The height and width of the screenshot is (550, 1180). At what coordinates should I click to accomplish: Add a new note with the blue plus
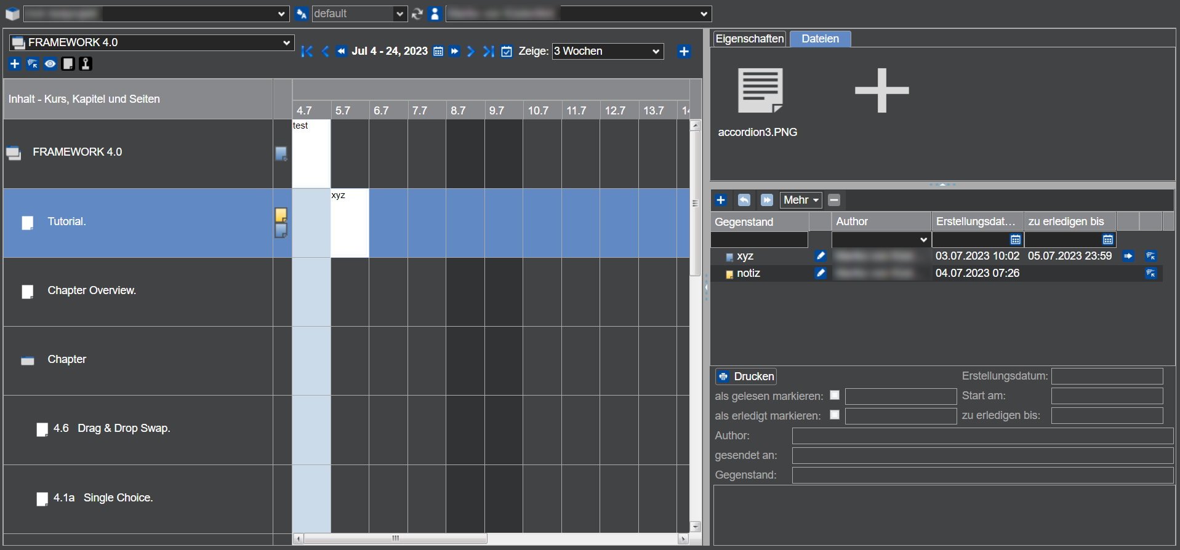721,200
